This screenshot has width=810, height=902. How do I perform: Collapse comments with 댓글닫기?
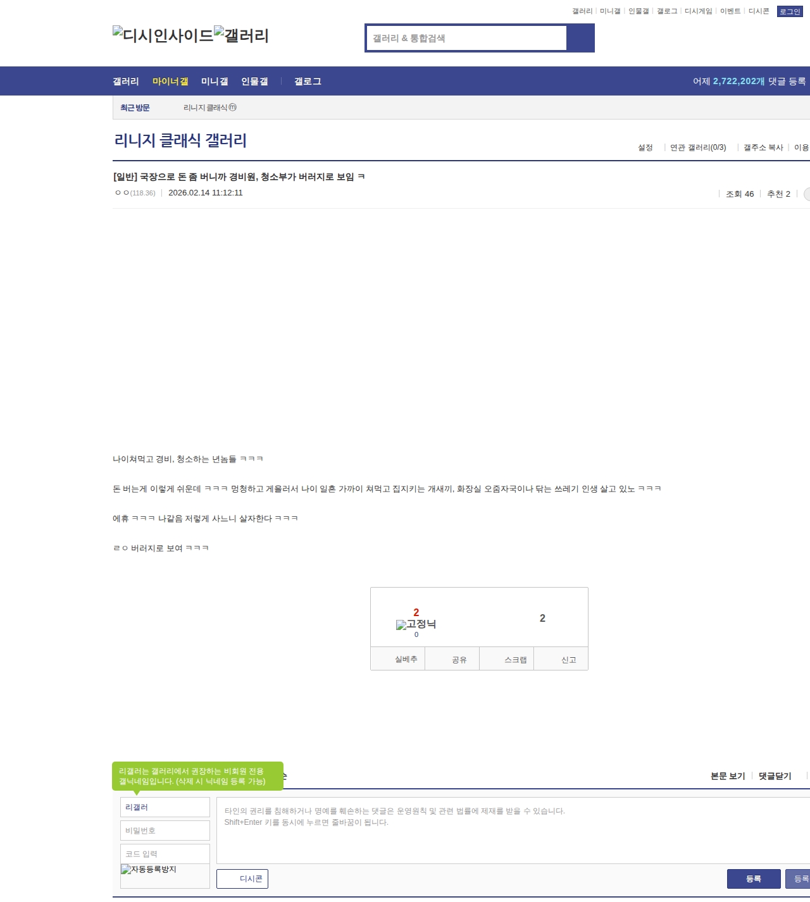775,776
